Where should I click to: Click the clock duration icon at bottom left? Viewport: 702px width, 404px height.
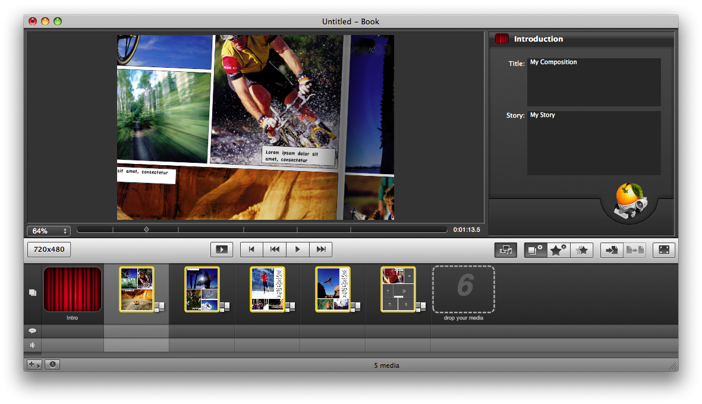click(x=52, y=365)
